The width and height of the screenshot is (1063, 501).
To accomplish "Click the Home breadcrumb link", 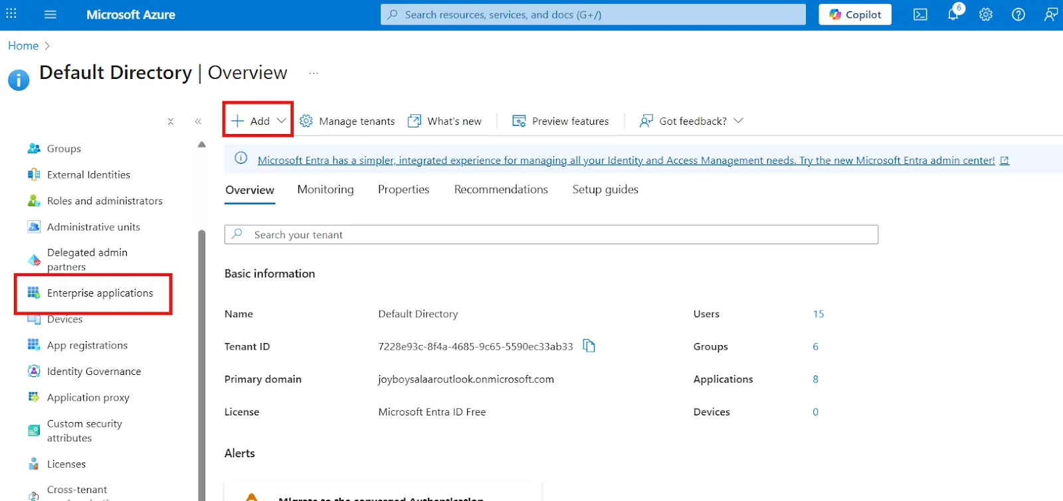I will [23, 46].
